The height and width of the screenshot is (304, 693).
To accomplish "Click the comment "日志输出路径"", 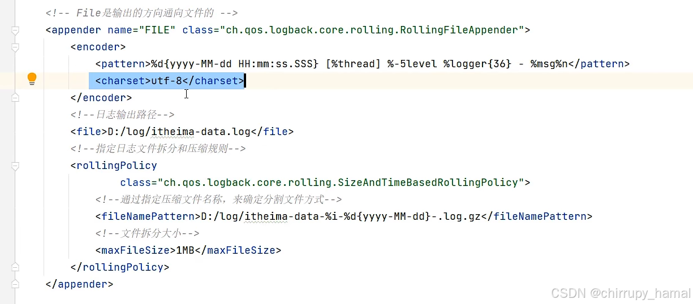I will coord(123,115).
